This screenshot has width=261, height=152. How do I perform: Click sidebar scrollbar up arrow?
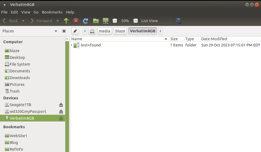point(67,39)
